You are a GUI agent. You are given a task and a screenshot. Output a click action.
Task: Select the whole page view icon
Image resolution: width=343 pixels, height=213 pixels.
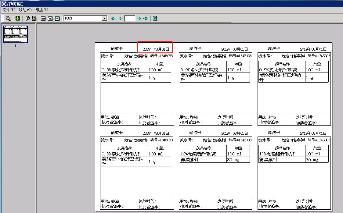(x=57, y=19)
